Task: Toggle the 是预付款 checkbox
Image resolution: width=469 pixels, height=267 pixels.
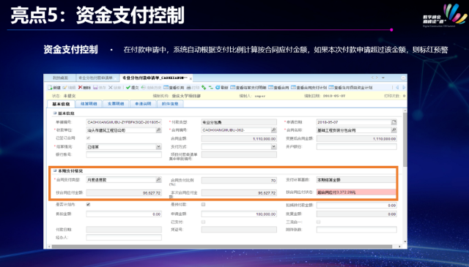Action: click(x=204, y=205)
